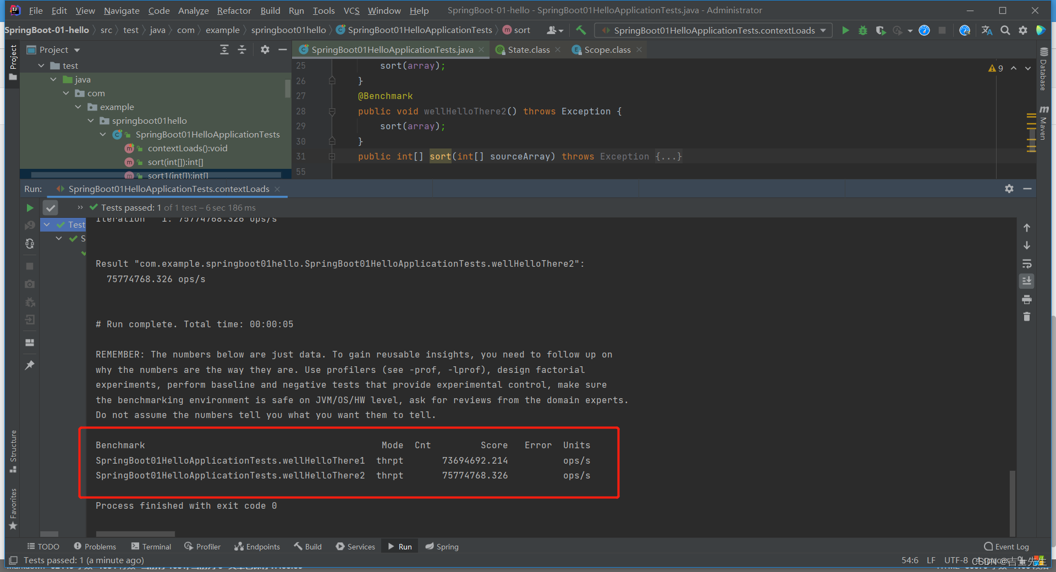Image resolution: width=1056 pixels, height=572 pixels.
Task: Click the translate icon in toolbar
Action: click(987, 30)
